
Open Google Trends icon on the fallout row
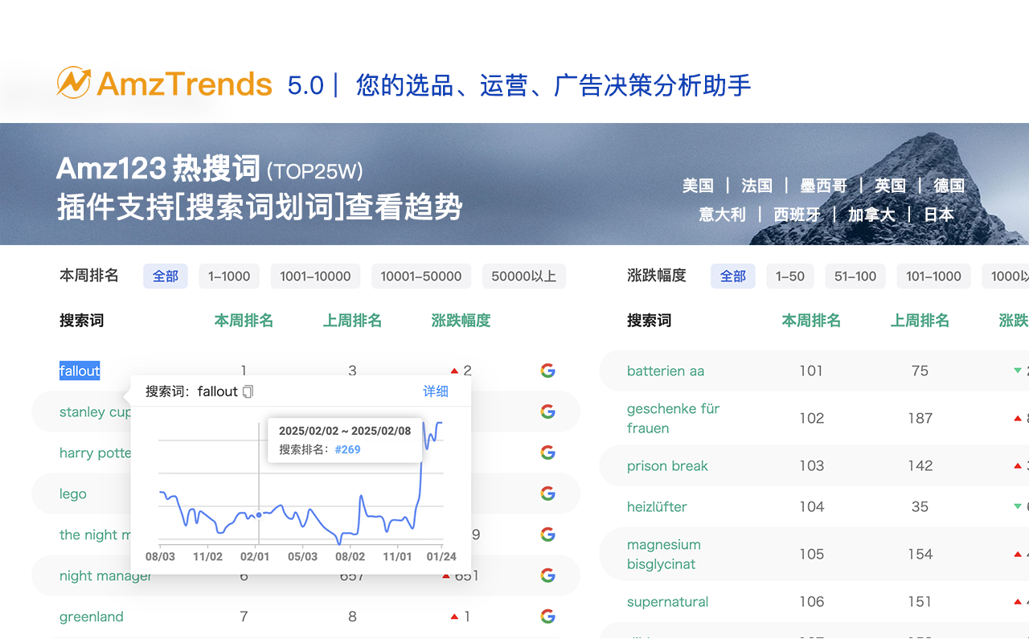coord(547,371)
